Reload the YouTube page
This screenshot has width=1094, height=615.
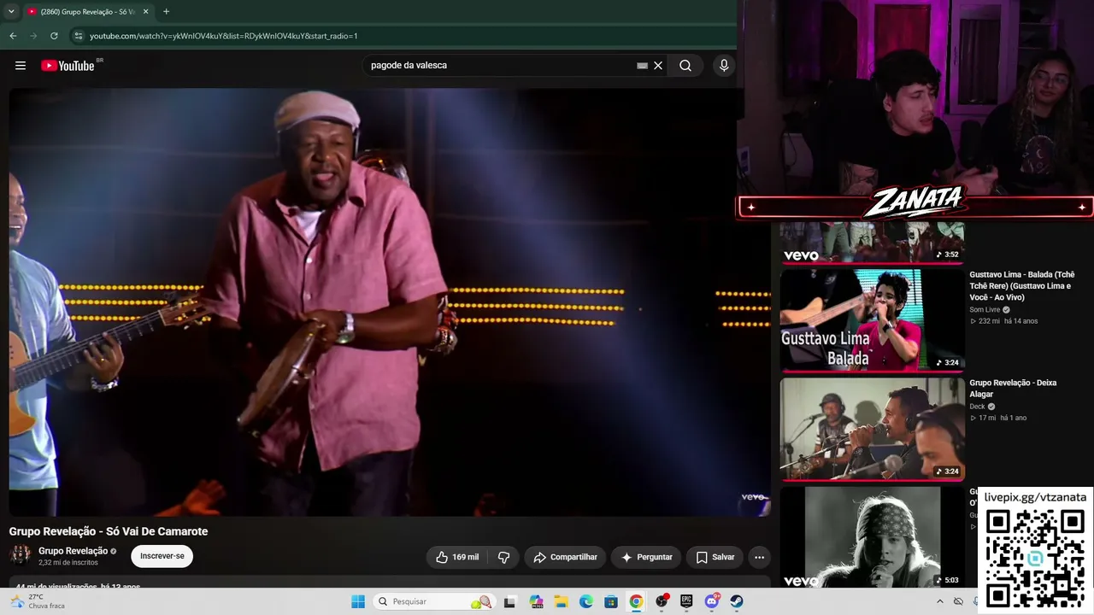54,36
